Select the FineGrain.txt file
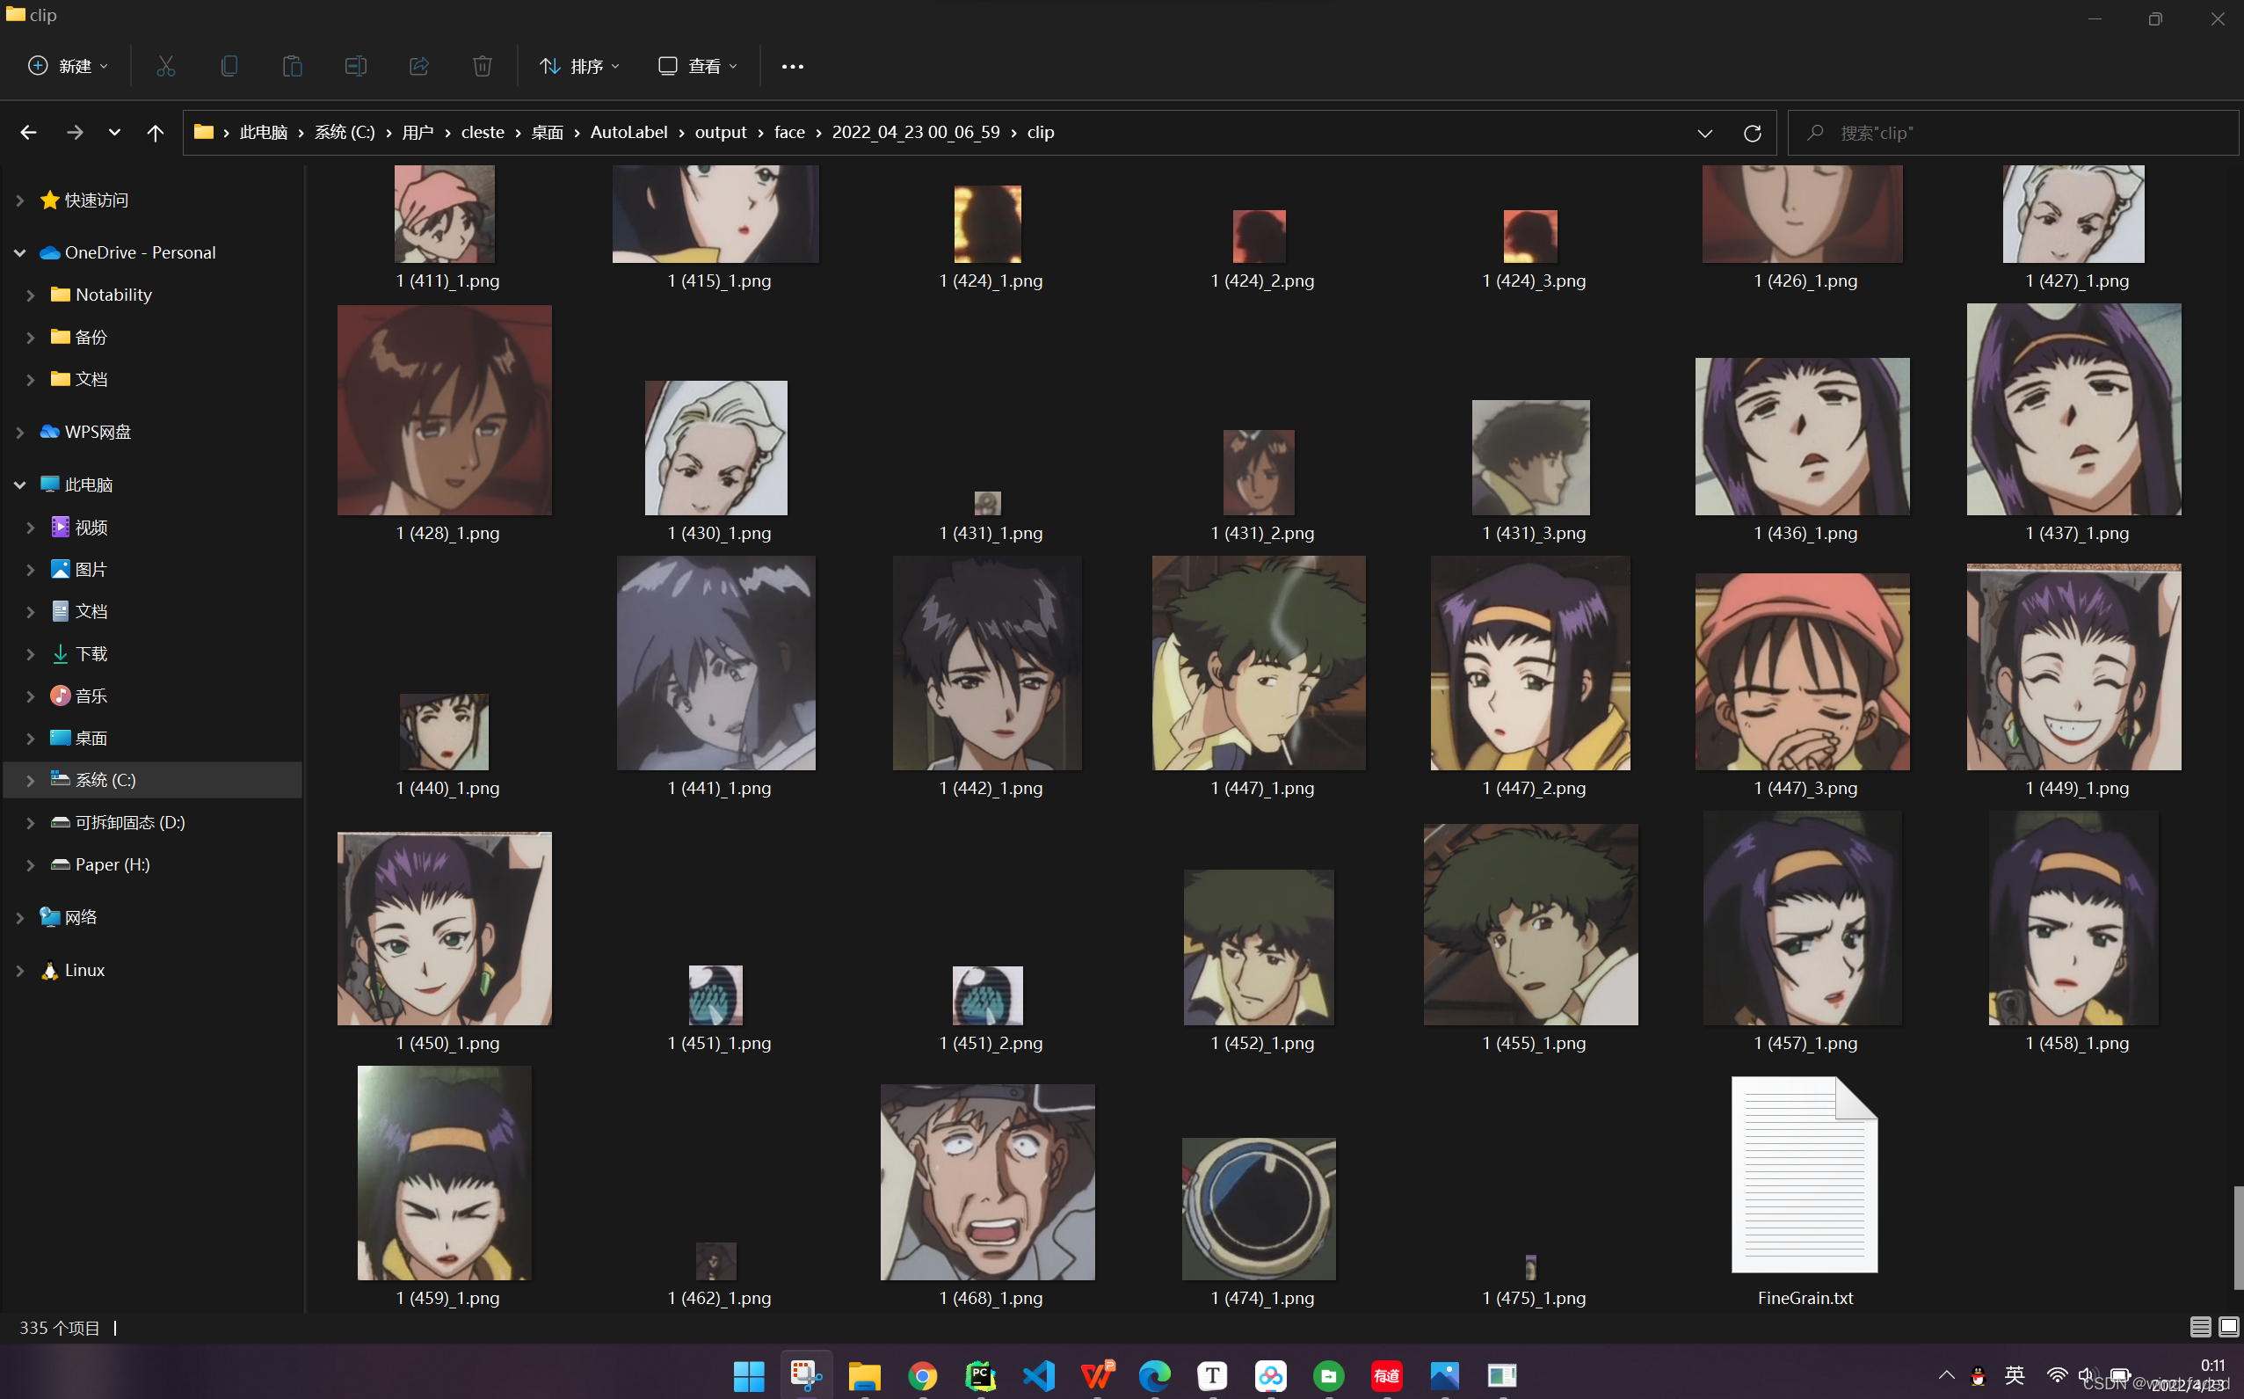Screen dimensions: 2244x1399 click(x=1804, y=1189)
